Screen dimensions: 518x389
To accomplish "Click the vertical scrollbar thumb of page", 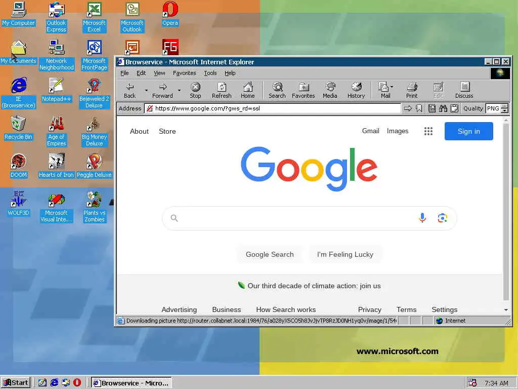I will pyautogui.click(x=506, y=212).
